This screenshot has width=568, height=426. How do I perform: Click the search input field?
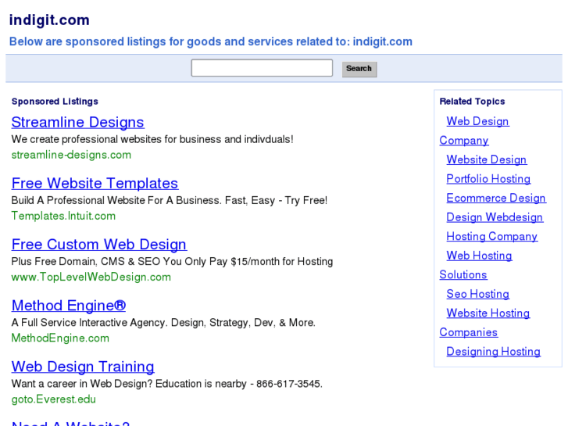[x=262, y=68]
